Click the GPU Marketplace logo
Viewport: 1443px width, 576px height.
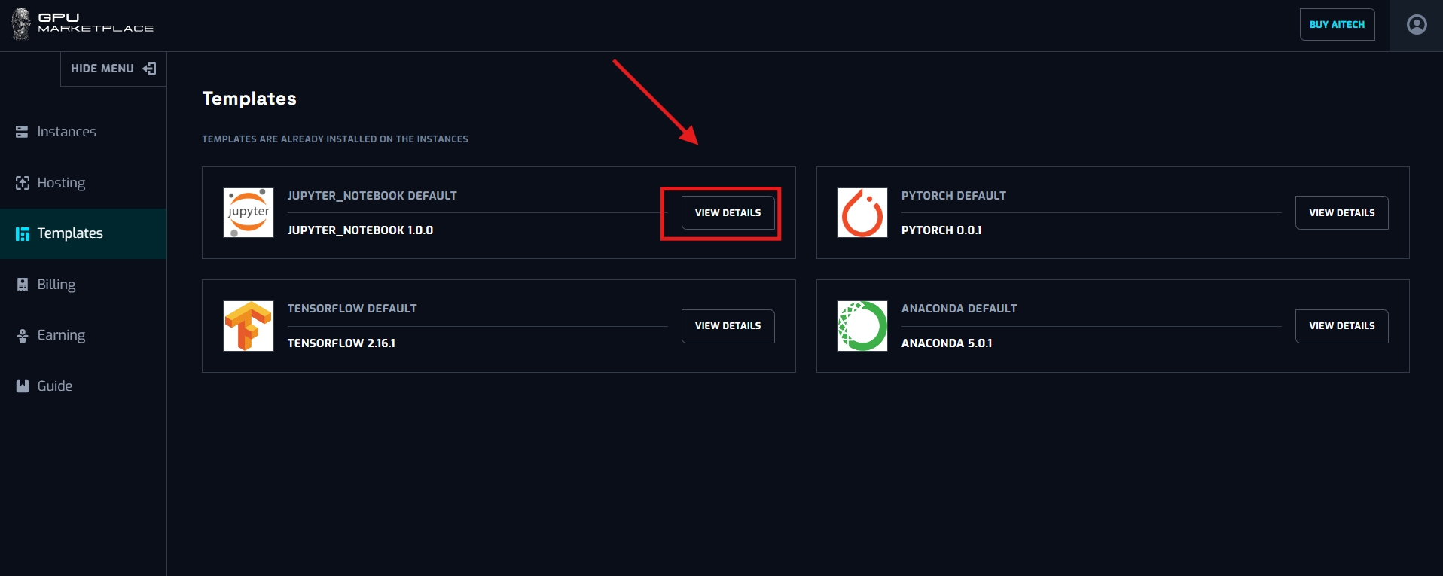tap(83, 23)
